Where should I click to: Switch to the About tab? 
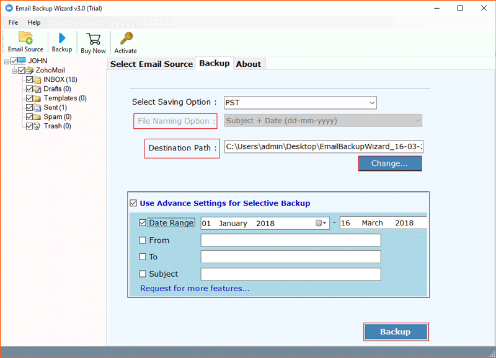(249, 64)
